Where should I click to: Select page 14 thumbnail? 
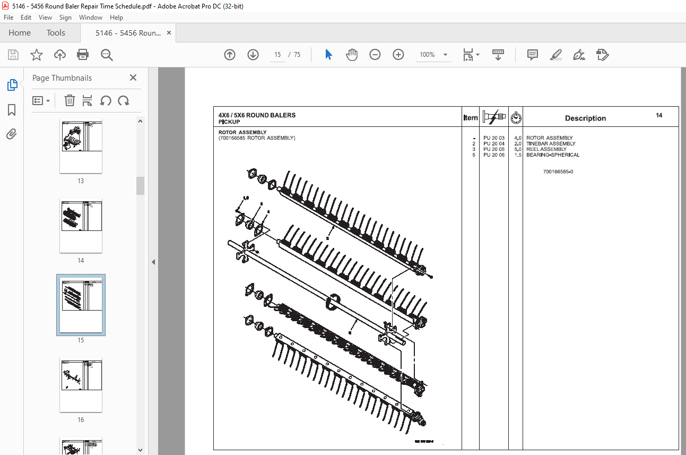81,226
